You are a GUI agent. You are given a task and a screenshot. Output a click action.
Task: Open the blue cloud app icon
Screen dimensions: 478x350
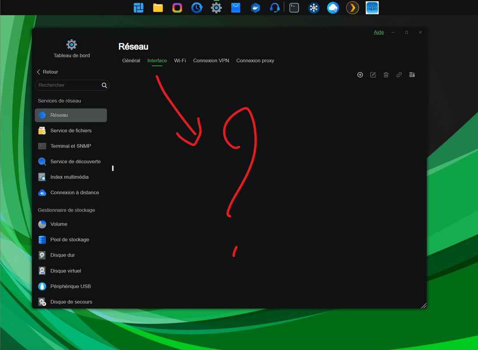pyautogui.click(x=333, y=7)
